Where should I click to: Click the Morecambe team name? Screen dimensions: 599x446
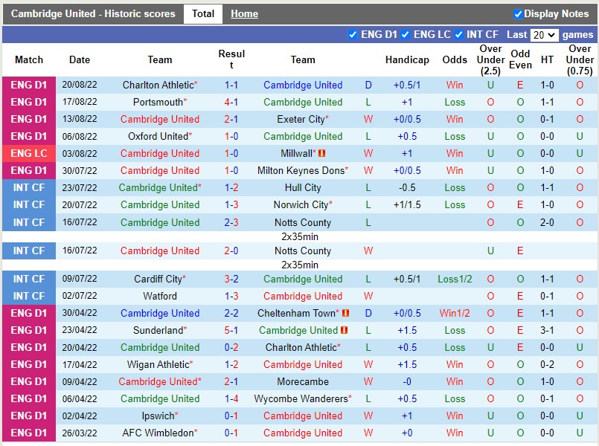(x=303, y=382)
